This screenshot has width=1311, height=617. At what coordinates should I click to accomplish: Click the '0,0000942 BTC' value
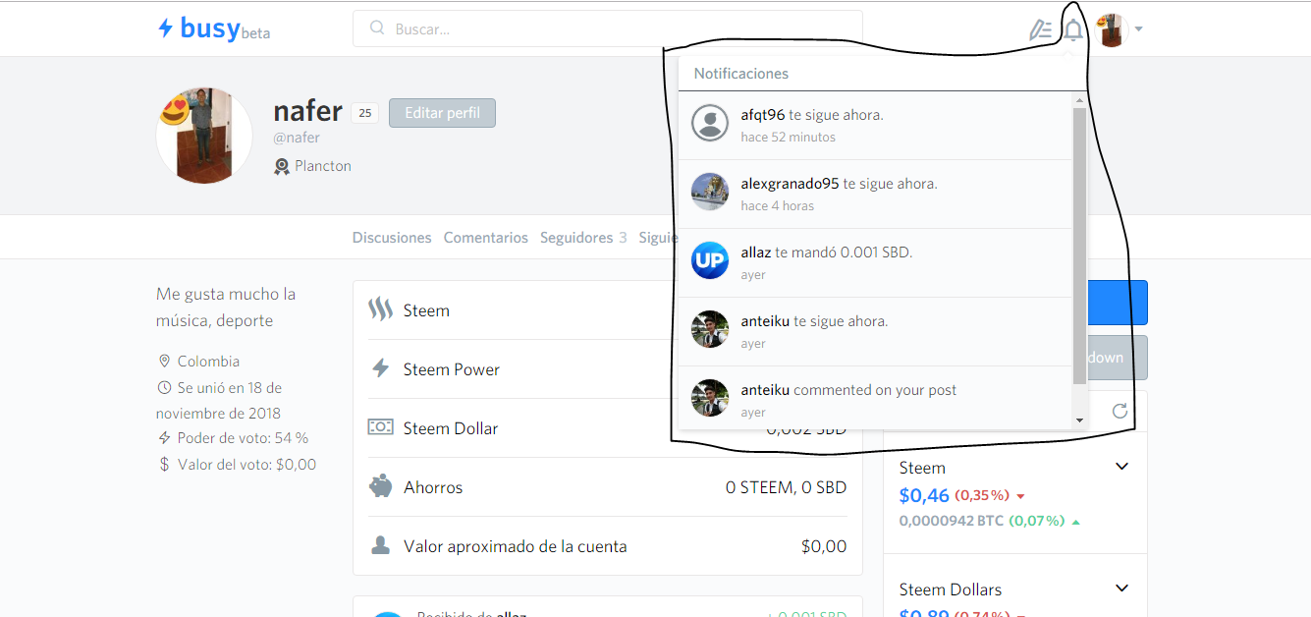(x=951, y=521)
